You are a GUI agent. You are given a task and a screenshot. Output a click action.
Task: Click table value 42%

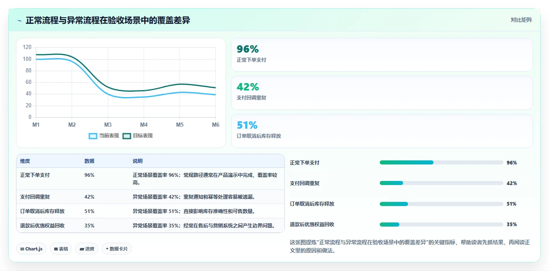pyautogui.click(x=89, y=197)
